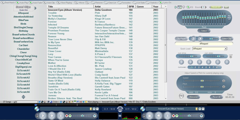Viewport: 240px width, 120px height.
Task: Select song 'Hey Ya! (Radio Edit)'
Action: (x=59, y=72)
